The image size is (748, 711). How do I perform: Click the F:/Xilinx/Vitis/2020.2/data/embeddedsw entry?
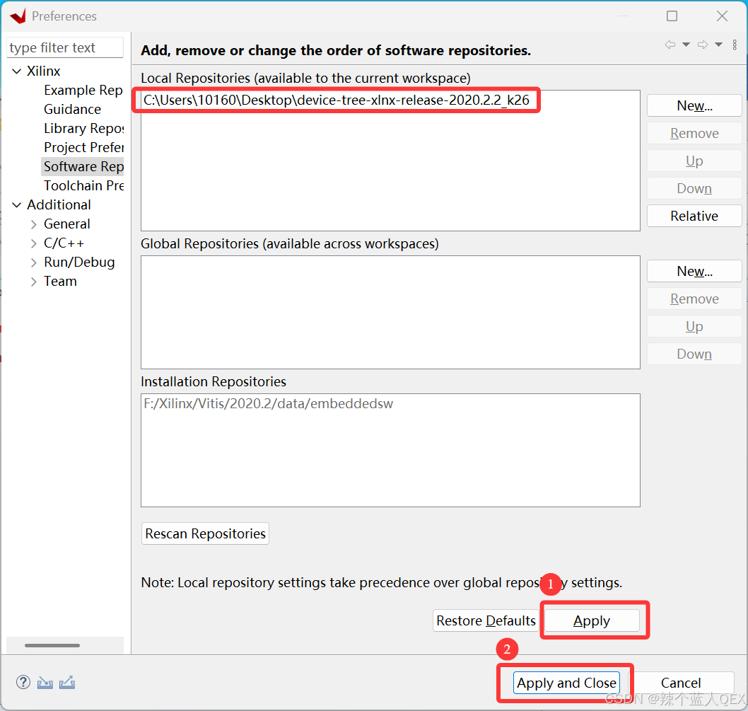pyautogui.click(x=268, y=404)
